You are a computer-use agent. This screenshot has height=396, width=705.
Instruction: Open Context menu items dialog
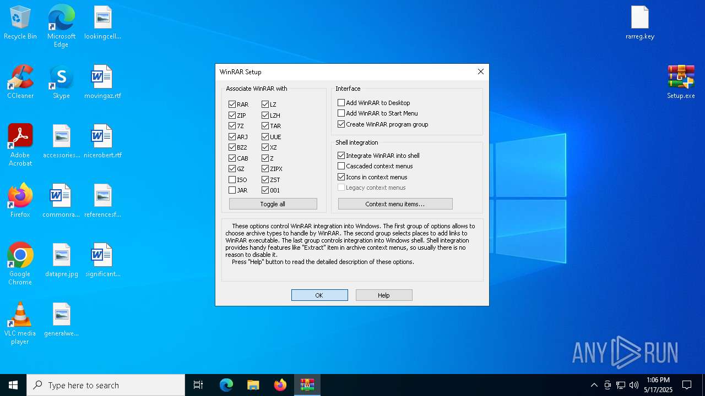point(395,204)
